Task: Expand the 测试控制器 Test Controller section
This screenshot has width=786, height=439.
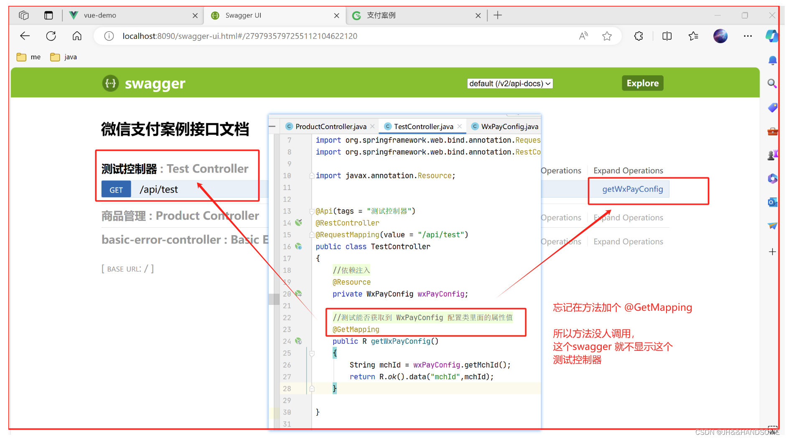Action: pos(175,169)
